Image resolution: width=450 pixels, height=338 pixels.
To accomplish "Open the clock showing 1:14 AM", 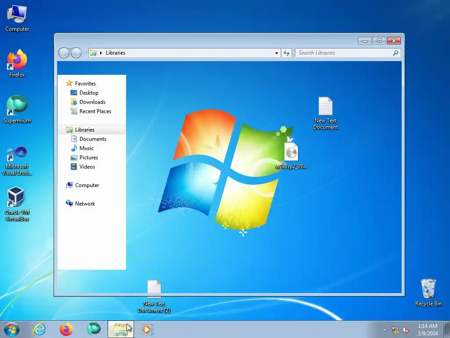I will [428, 329].
